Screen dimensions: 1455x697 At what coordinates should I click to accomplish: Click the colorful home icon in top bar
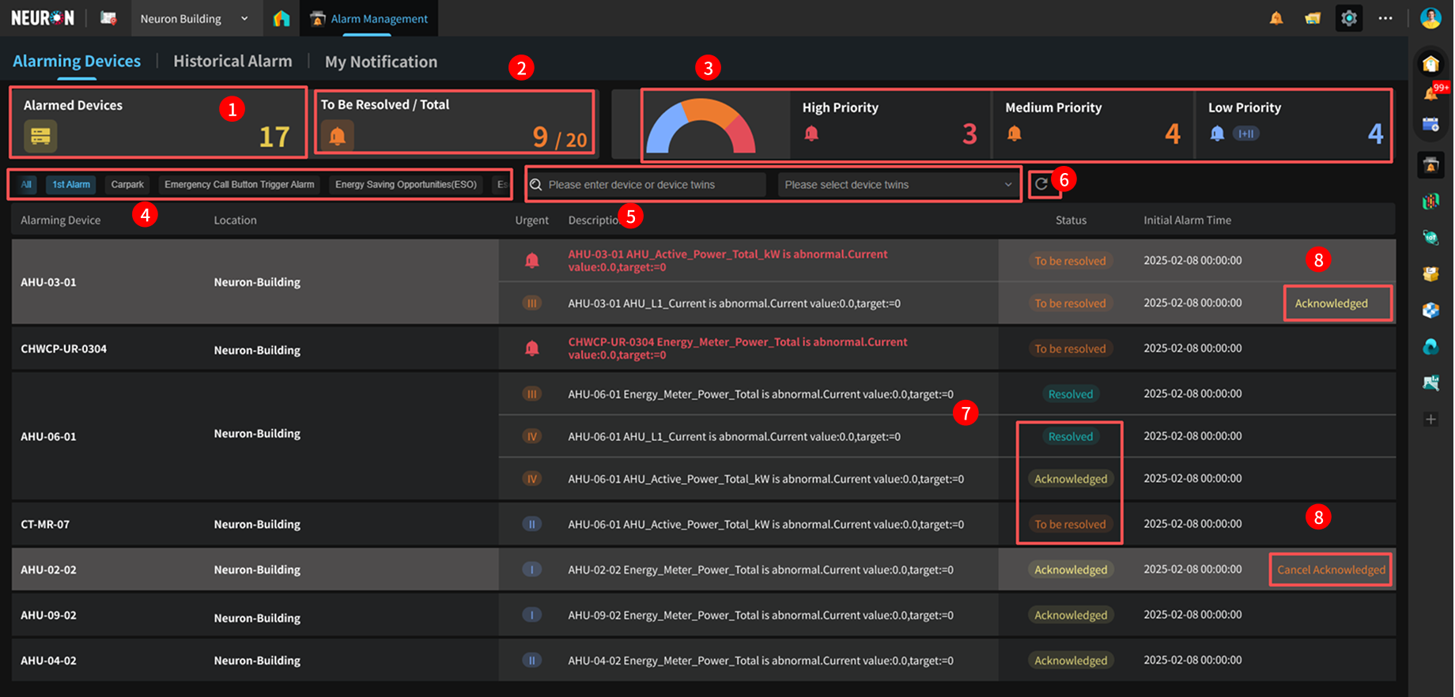282,18
